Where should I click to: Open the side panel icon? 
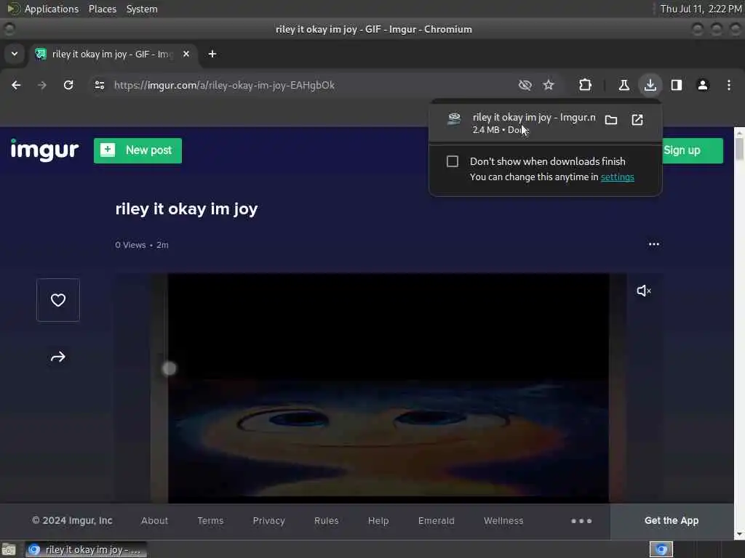pyautogui.click(x=676, y=85)
